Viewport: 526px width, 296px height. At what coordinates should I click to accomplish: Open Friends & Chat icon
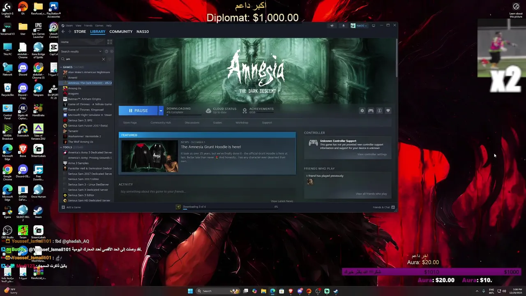(393, 207)
